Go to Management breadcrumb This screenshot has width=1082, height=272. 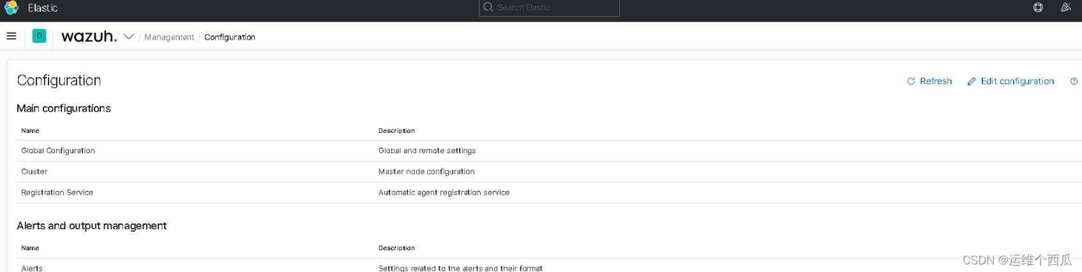[x=169, y=37]
